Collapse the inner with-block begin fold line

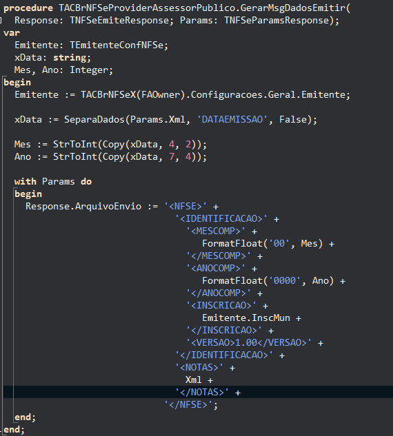(x=15, y=189)
